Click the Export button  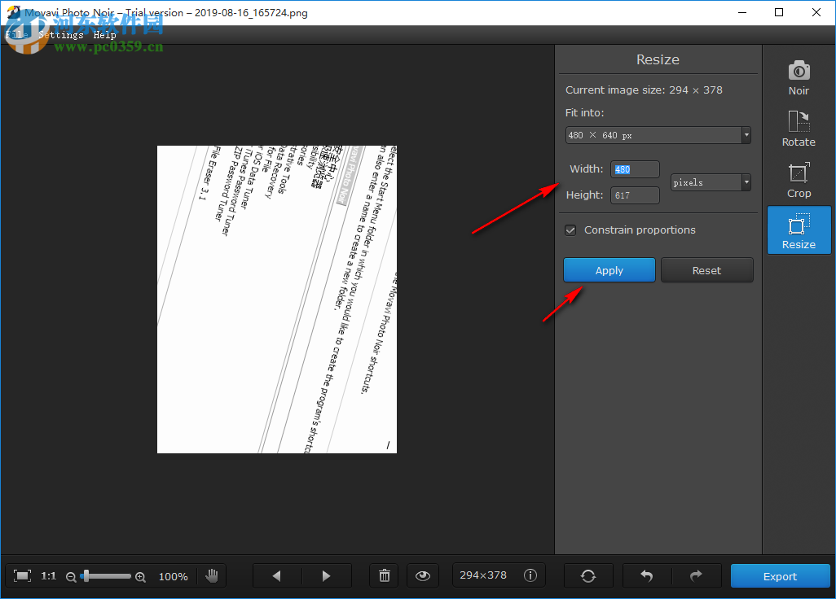tap(779, 575)
